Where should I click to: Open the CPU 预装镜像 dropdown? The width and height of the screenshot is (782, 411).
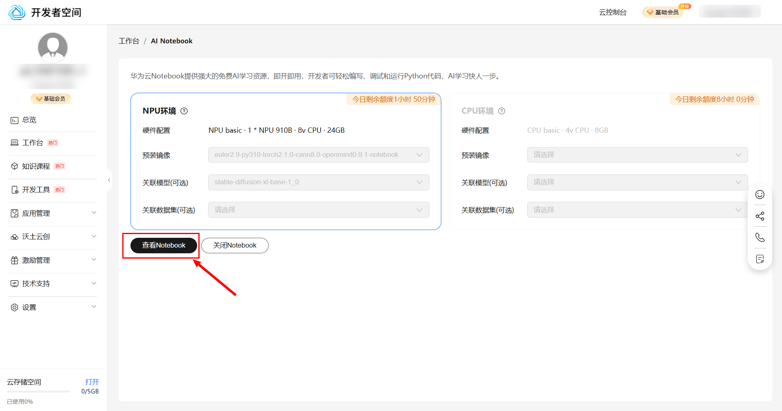[637, 155]
